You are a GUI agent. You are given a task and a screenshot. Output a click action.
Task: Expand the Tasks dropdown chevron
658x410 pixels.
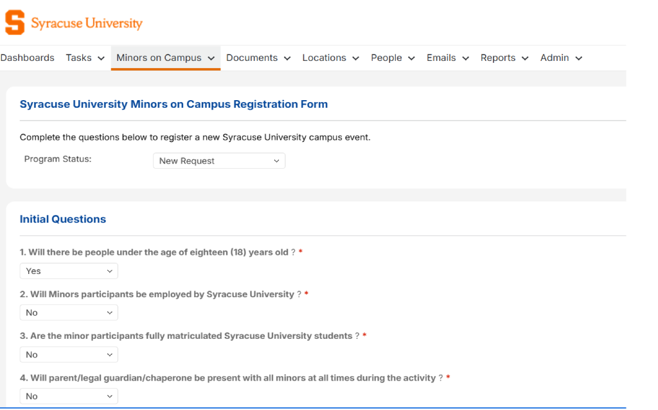[x=101, y=58]
